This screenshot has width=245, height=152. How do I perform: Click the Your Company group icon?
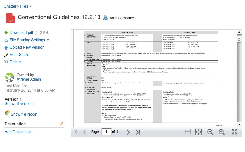[x=105, y=18]
